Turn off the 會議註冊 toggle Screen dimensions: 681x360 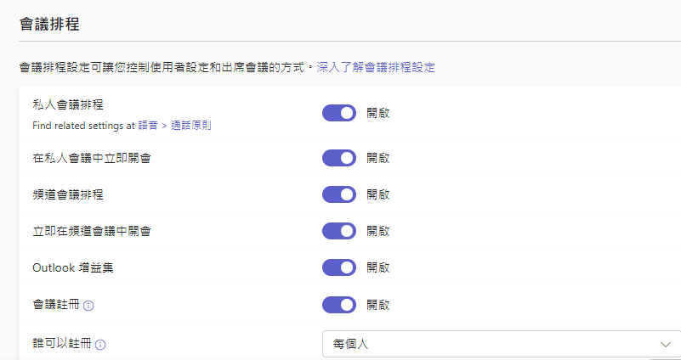338,305
